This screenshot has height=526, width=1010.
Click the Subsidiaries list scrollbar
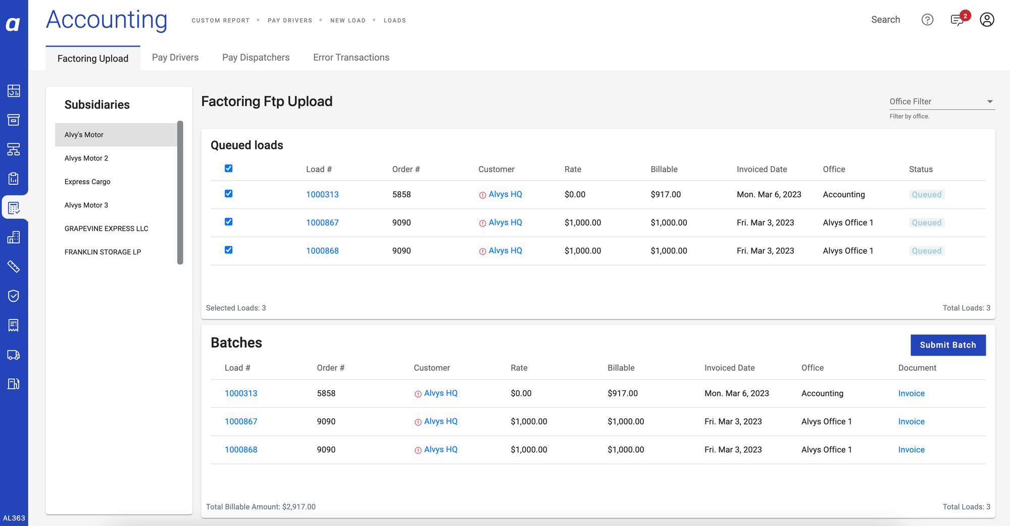click(x=180, y=192)
